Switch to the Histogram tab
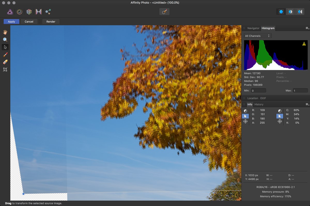Image resolution: width=310 pixels, height=206 pixels. click(x=268, y=28)
